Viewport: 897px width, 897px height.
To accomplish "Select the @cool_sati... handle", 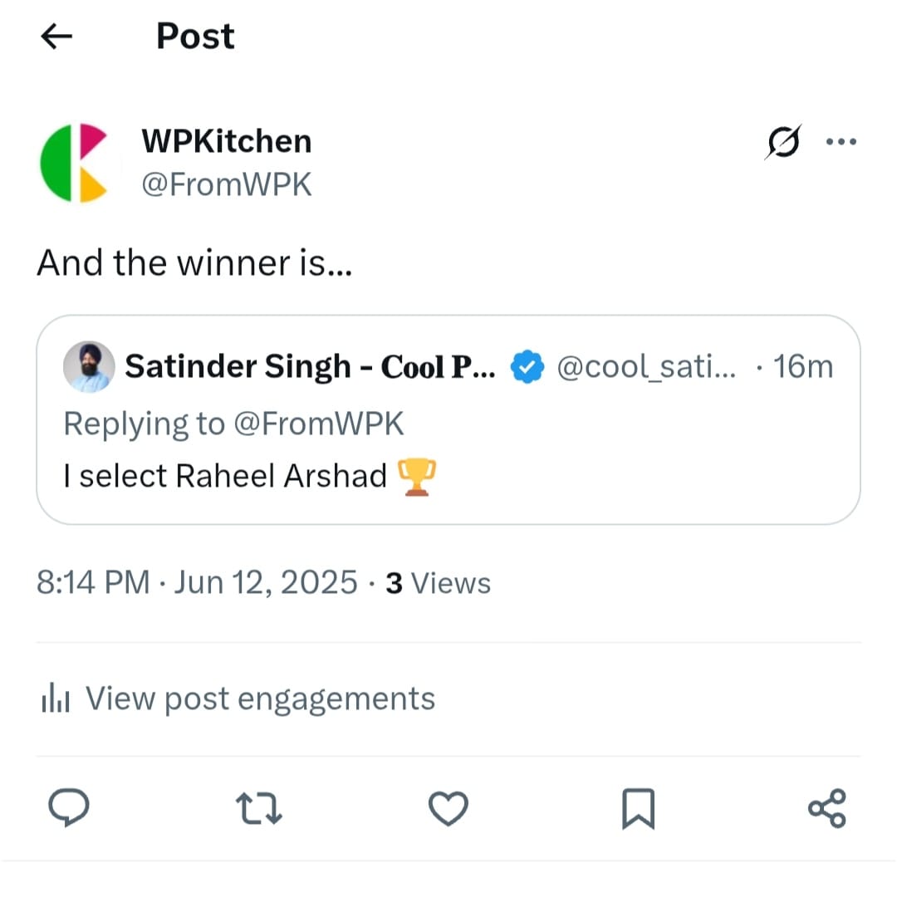I will [x=645, y=366].
